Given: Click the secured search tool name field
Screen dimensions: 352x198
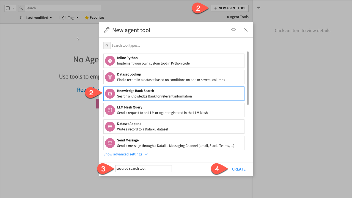Looking at the screenshot, I should pos(143,168).
